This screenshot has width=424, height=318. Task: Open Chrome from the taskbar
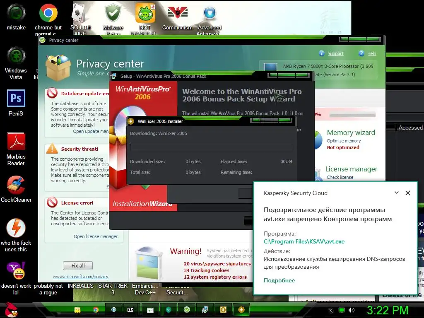[x=96, y=310]
